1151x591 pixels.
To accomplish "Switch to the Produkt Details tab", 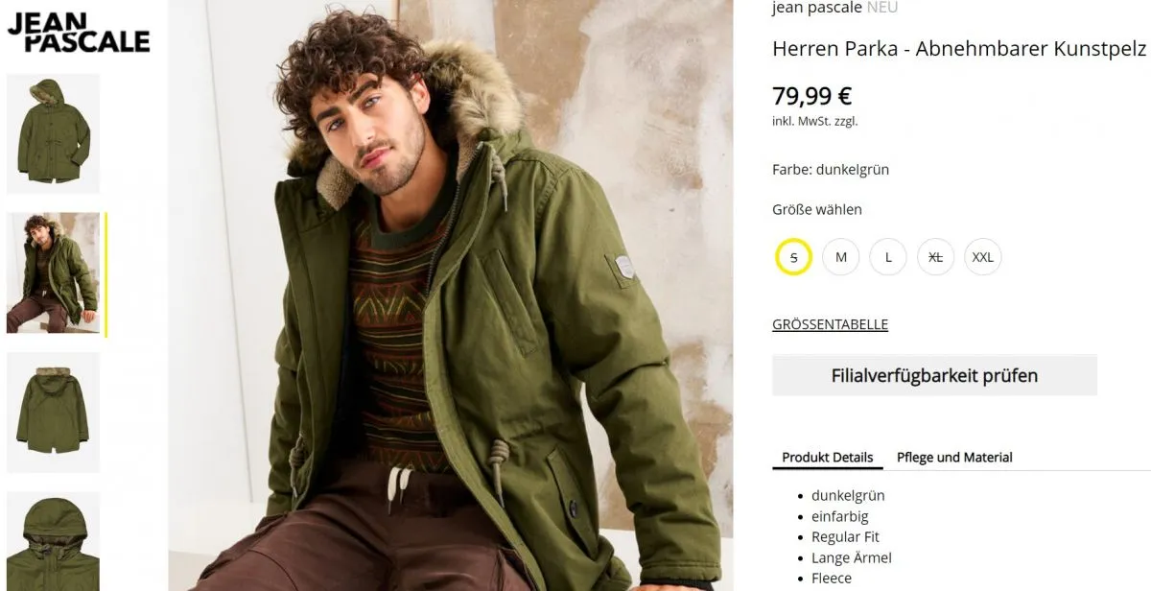I will 828,458.
